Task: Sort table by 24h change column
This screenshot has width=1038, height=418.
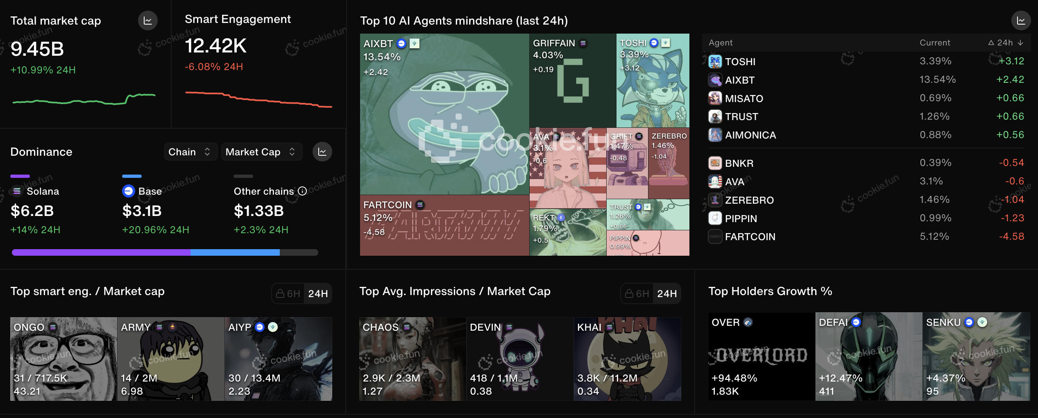Action: tap(1006, 43)
